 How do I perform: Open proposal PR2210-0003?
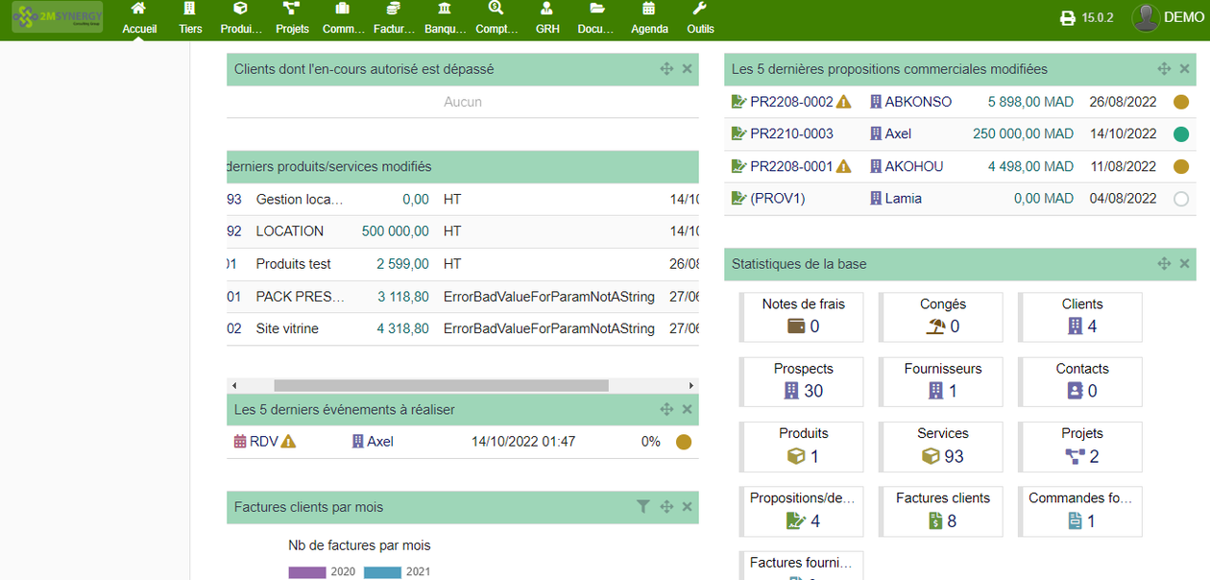click(791, 133)
